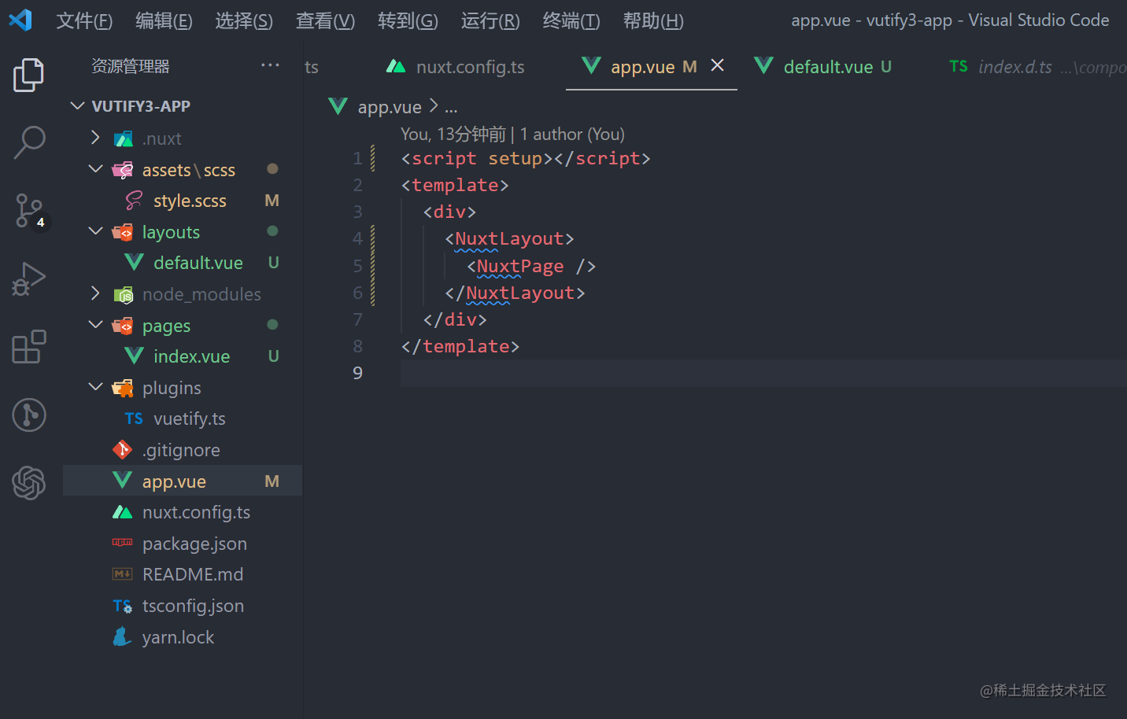Open the Search view in the activity bar

29,143
